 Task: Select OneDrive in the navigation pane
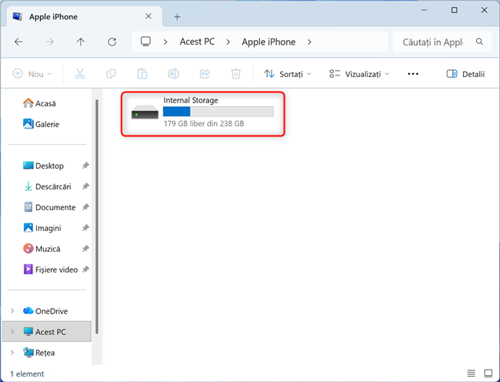[46, 310]
